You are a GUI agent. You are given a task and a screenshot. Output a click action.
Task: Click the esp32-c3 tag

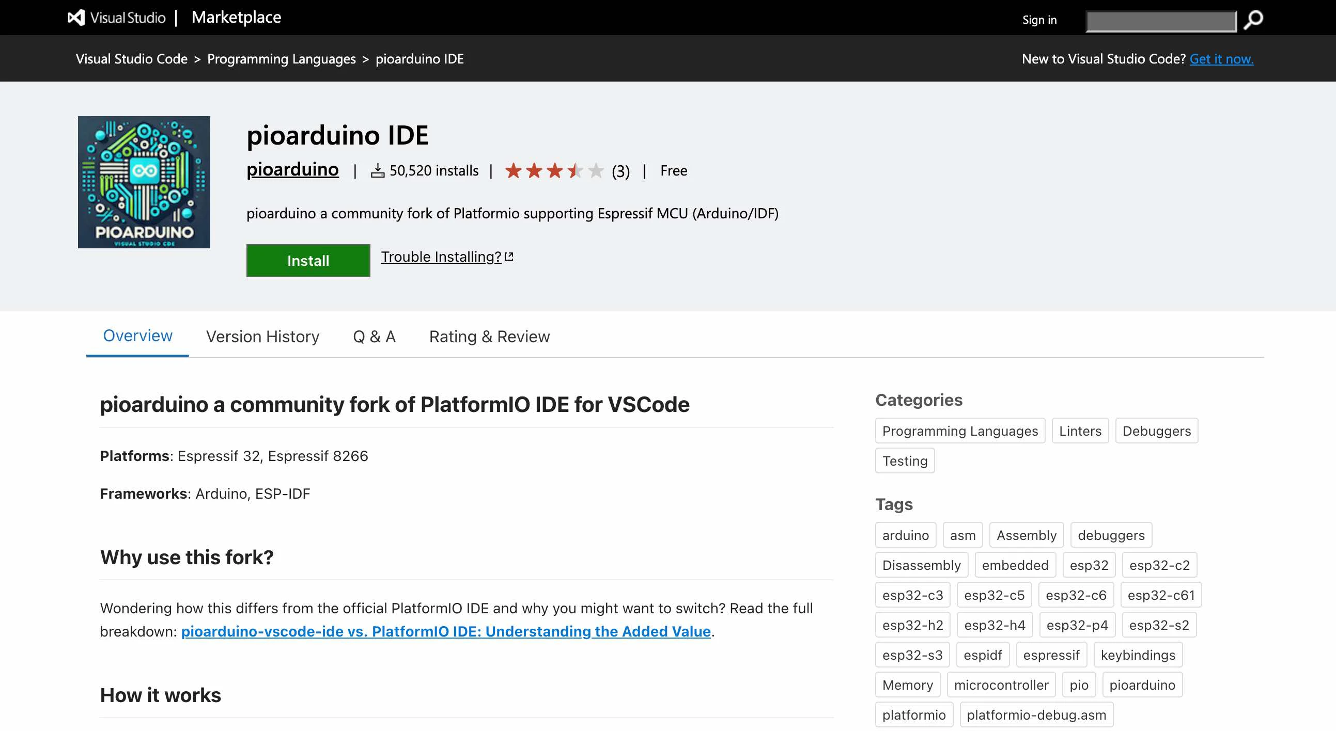[913, 595]
